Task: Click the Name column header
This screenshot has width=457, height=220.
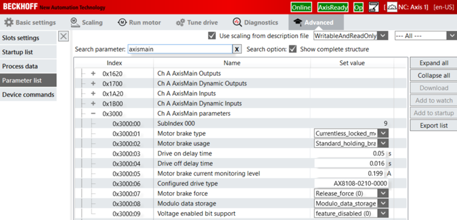Action: pos(232,63)
